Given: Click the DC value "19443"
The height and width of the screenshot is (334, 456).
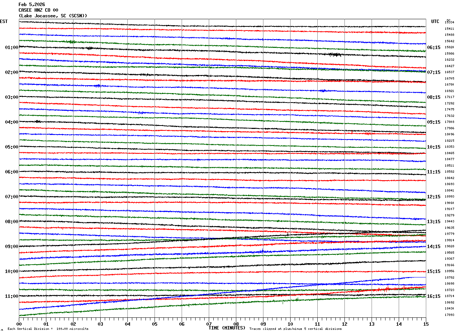Looking at the screenshot, I should pos(449,222).
